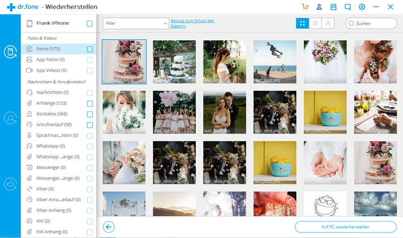Tick the KIK (0) checkbox
The height and width of the screenshot is (238, 403).
pos(90,221)
